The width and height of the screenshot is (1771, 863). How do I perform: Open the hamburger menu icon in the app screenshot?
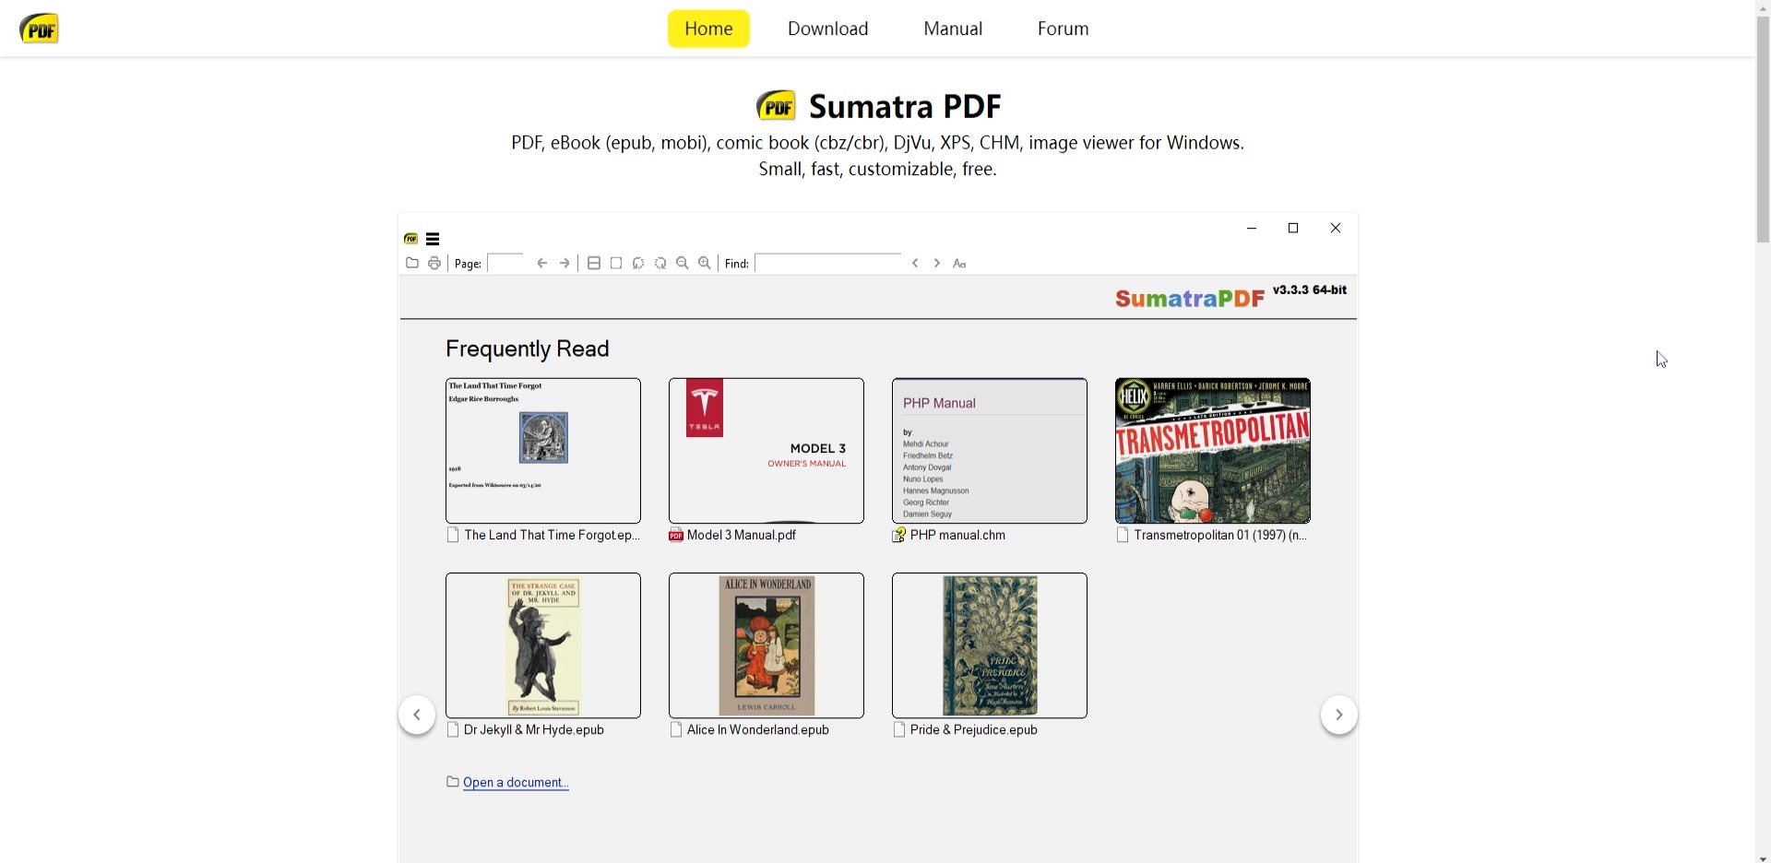pos(433,239)
